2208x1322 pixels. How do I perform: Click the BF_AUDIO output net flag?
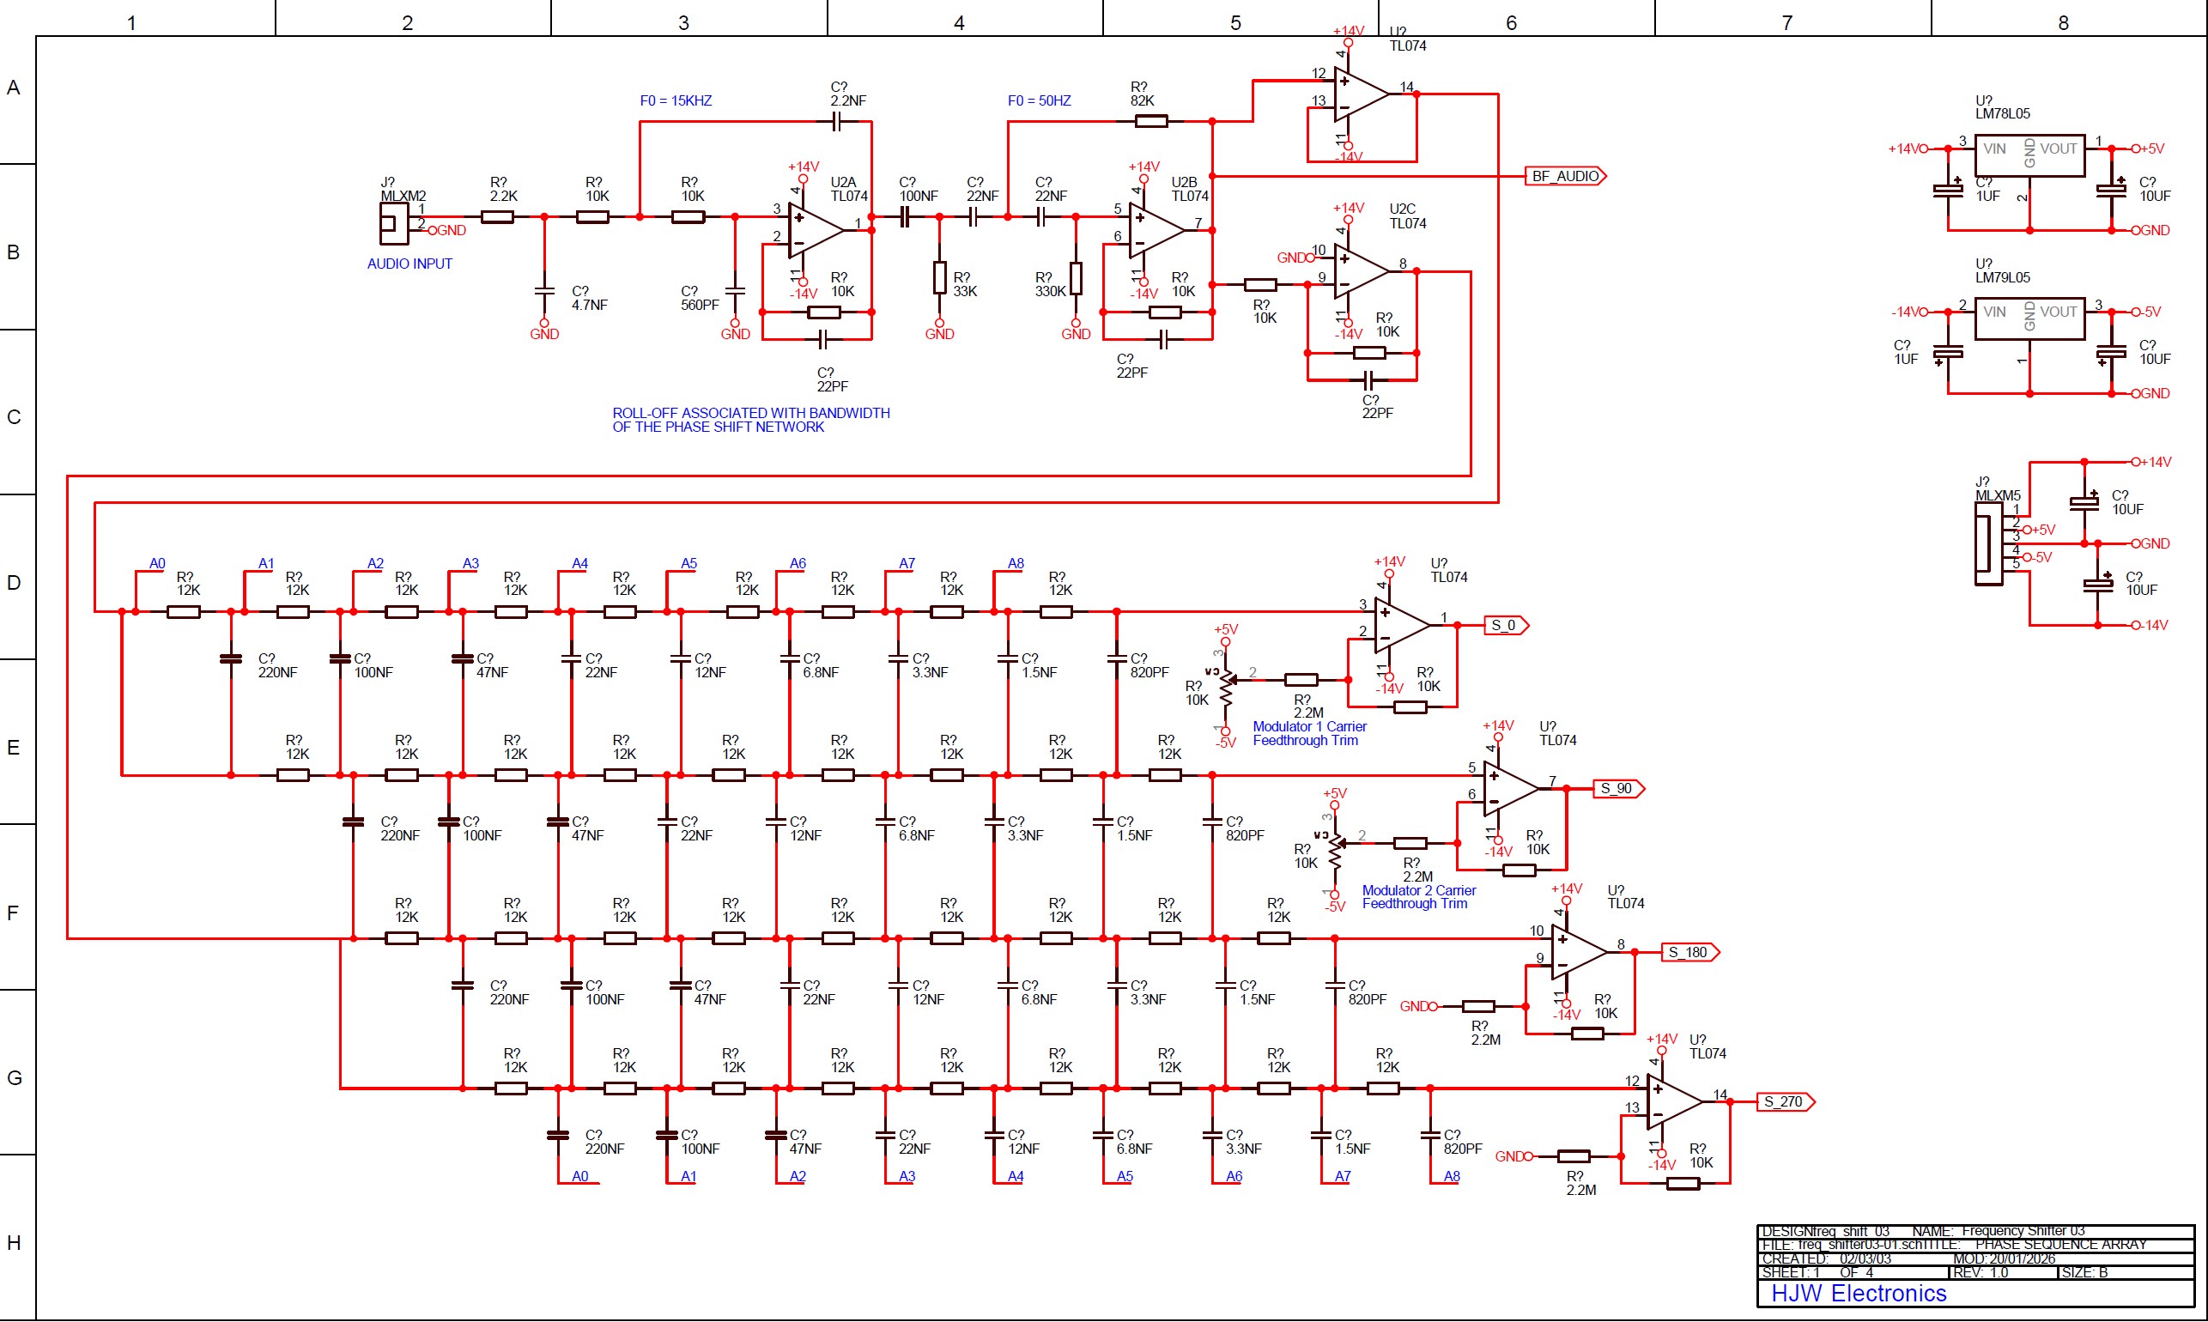click(1566, 176)
